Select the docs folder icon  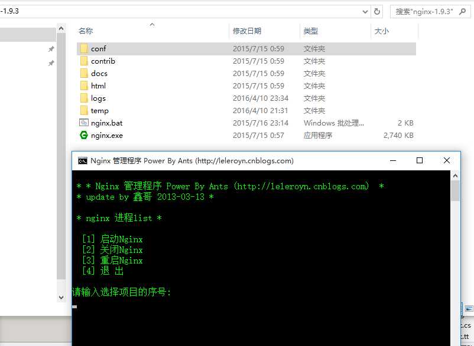click(x=85, y=73)
